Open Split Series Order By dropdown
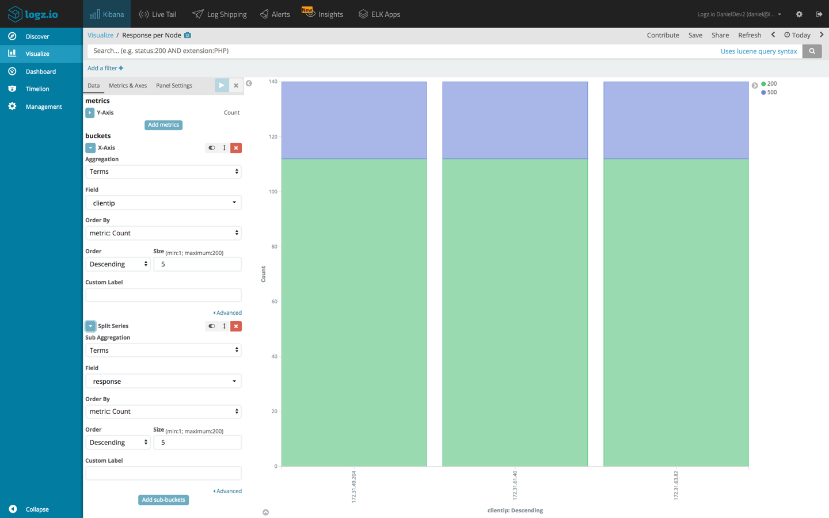Image resolution: width=829 pixels, height=518 pixels. click(163, 412)
